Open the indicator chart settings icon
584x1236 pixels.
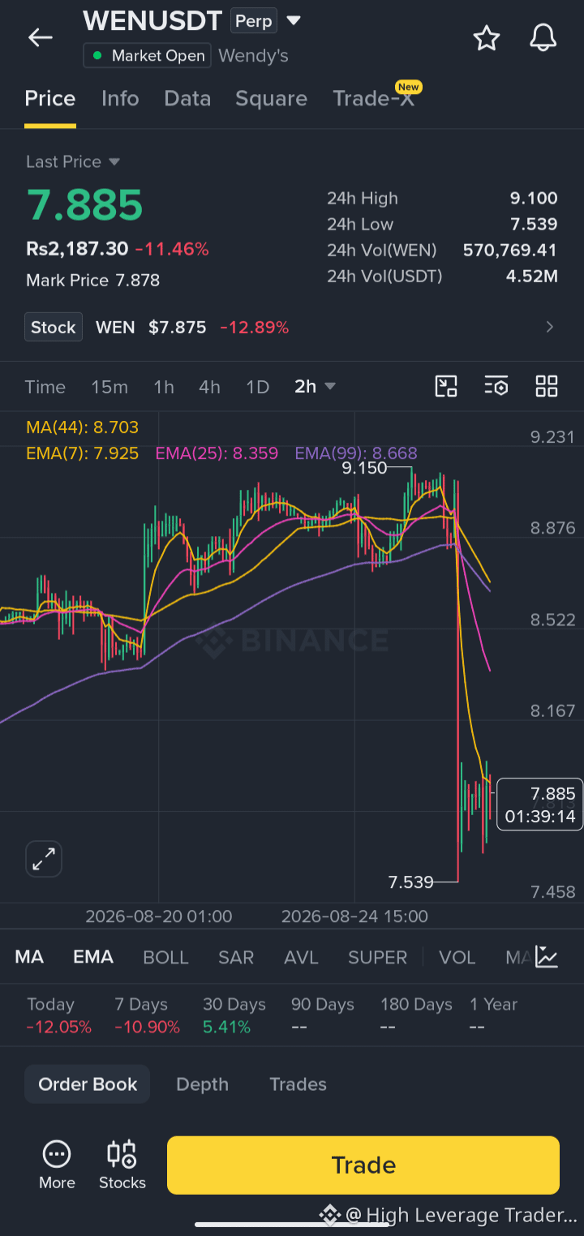[547, 957]
